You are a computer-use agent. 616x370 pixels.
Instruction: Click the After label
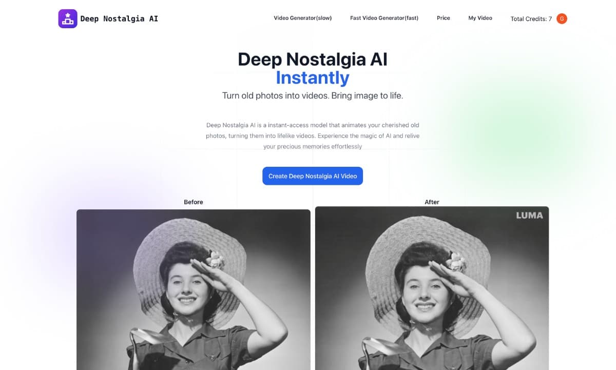pos(432,202)
